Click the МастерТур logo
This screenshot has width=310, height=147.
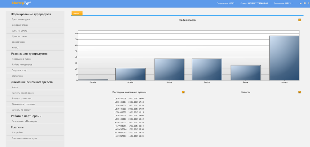22,3
